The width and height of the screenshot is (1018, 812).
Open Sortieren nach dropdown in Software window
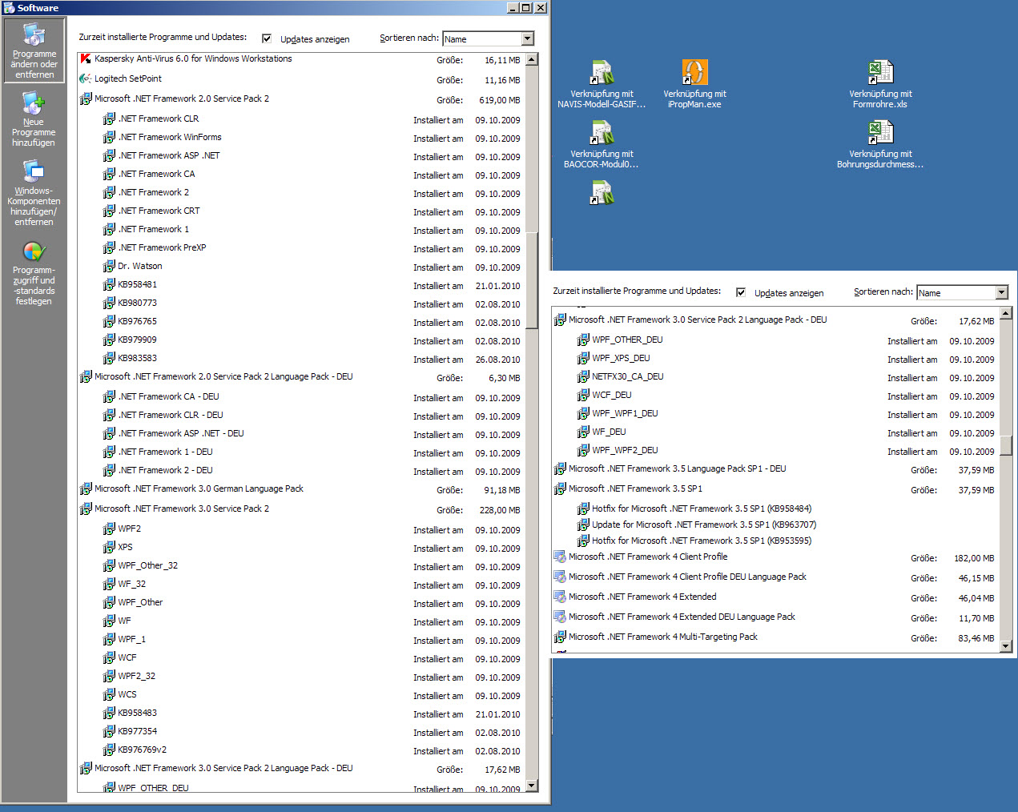pyautogui.click(x=527, y=38)
